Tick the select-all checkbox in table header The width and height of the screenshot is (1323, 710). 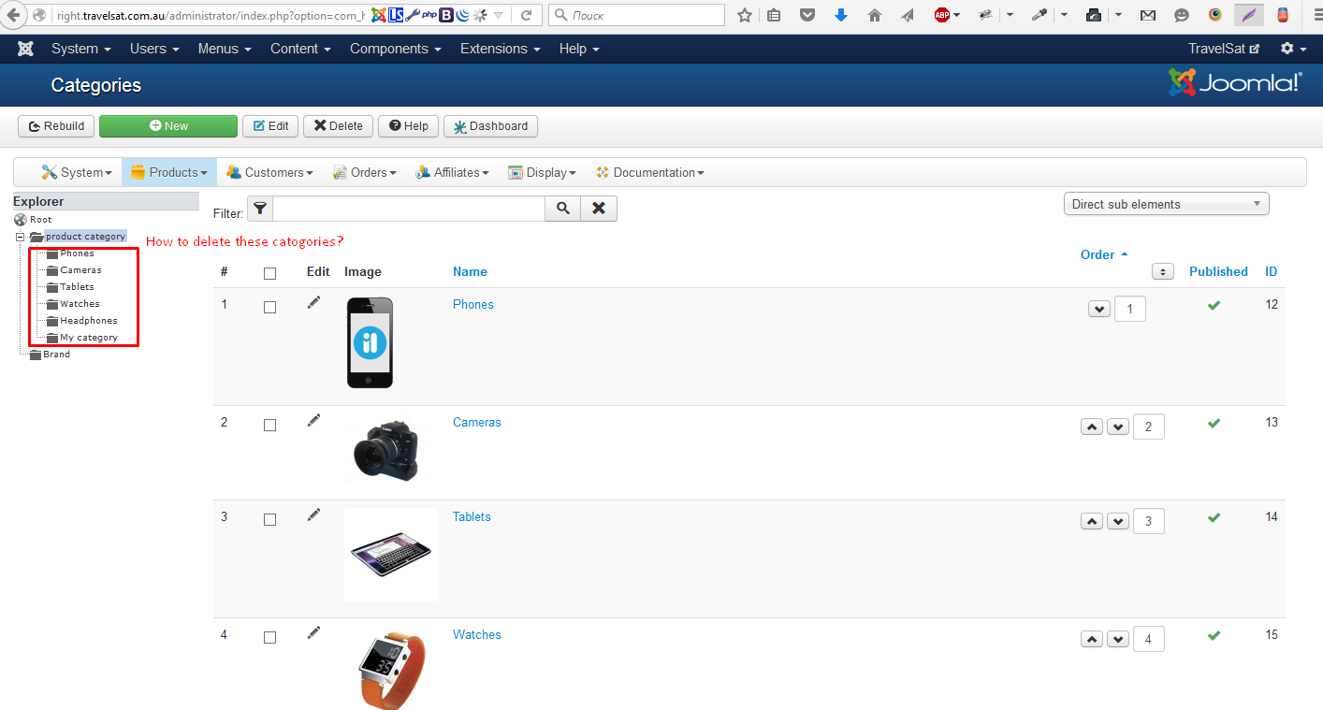coord(270,273)
